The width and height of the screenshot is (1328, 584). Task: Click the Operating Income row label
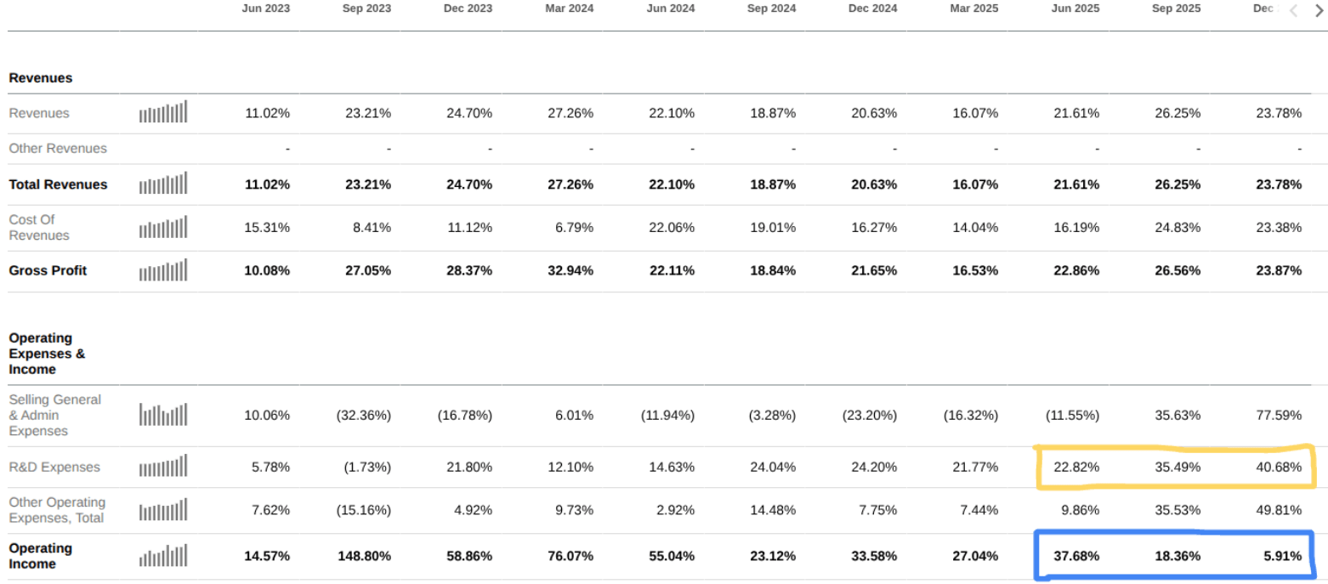[40, 556]
